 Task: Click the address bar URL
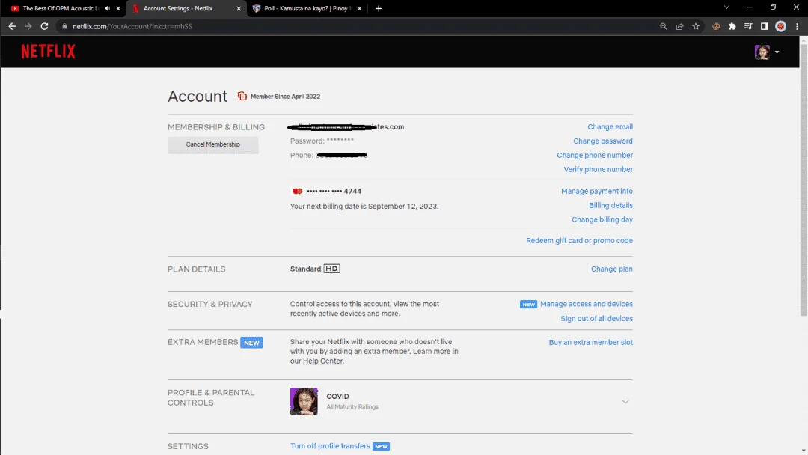(x=132, y=26)
